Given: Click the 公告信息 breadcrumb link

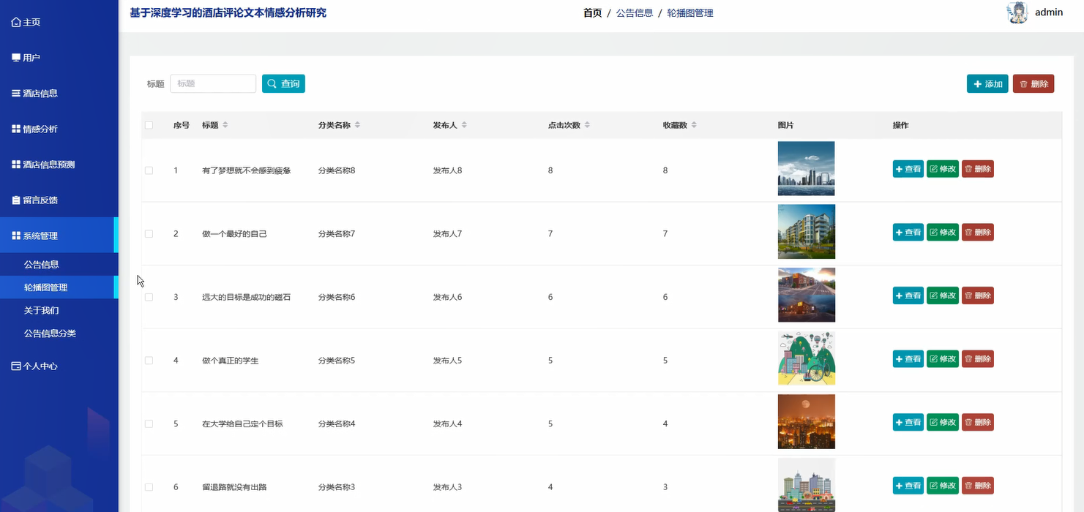Looking at the screenshot, I should (634, 13).
